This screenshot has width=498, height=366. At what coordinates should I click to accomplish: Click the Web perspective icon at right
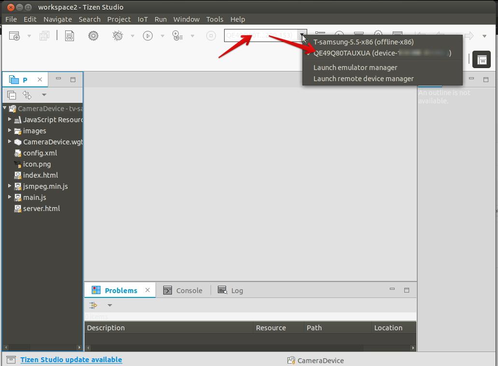click(x=482, y=59)
